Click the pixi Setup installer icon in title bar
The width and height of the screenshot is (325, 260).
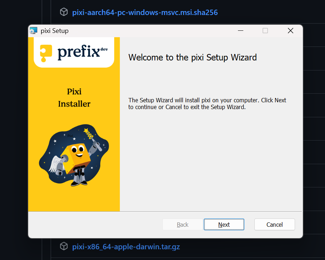pyautogui.click(x=34, y=31)
